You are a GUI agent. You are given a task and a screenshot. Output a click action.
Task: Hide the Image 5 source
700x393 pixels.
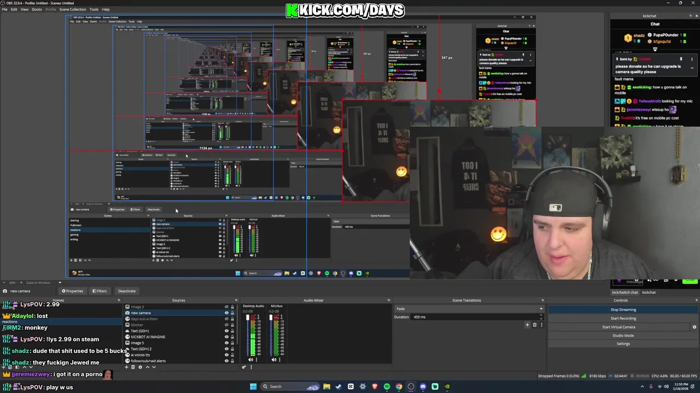(226, 343)
